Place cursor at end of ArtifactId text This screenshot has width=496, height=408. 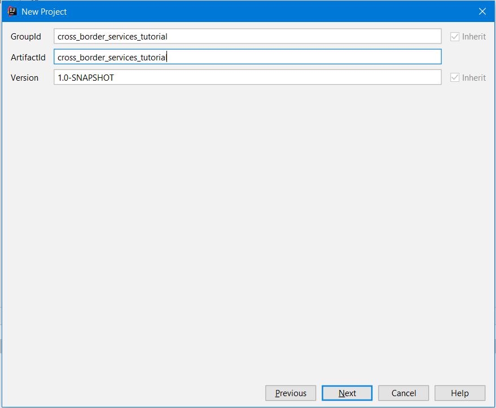(168, 57)
